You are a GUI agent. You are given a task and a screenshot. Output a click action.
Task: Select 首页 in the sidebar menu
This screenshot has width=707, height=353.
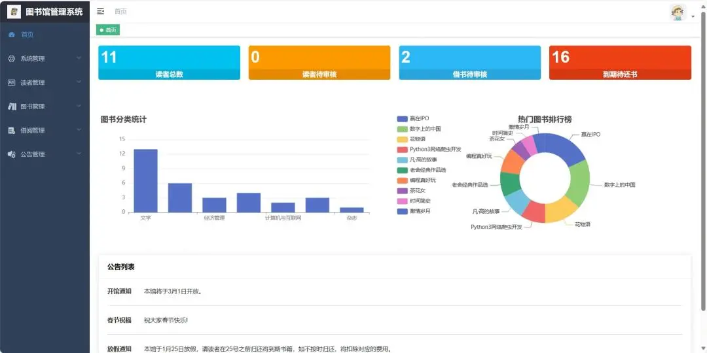(x=45, y=35)
